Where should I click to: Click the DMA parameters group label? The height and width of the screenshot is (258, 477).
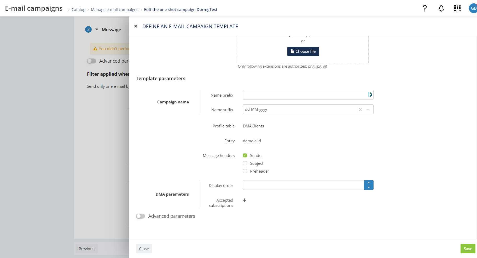(x=172, y=194)
